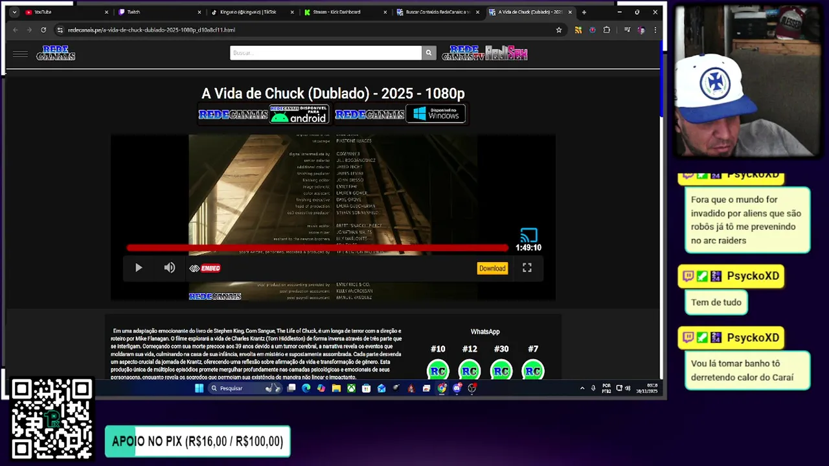Open the RedePlay logo link

(507, 53)
